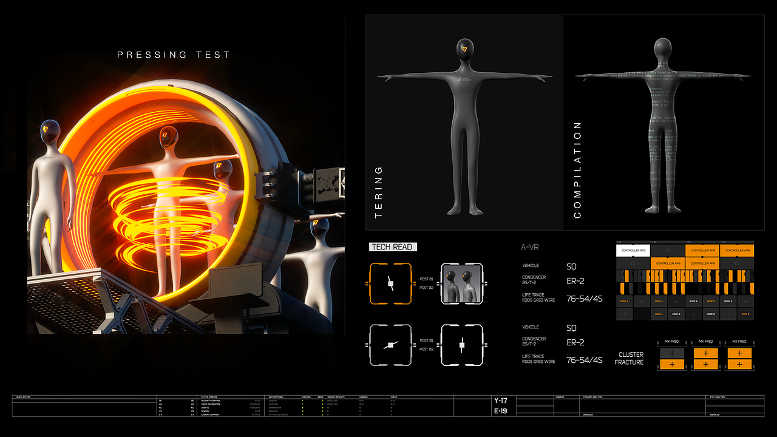
Task: Select the A-VR heading
Action: [x=530, y=247]
